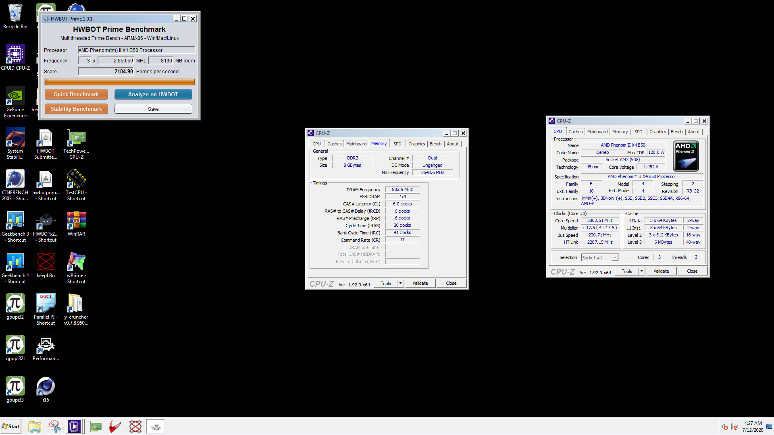Open Tools dropdown arrow in right CPU-Z
This screenshot has width=774, height=435.
click(641, 271)
